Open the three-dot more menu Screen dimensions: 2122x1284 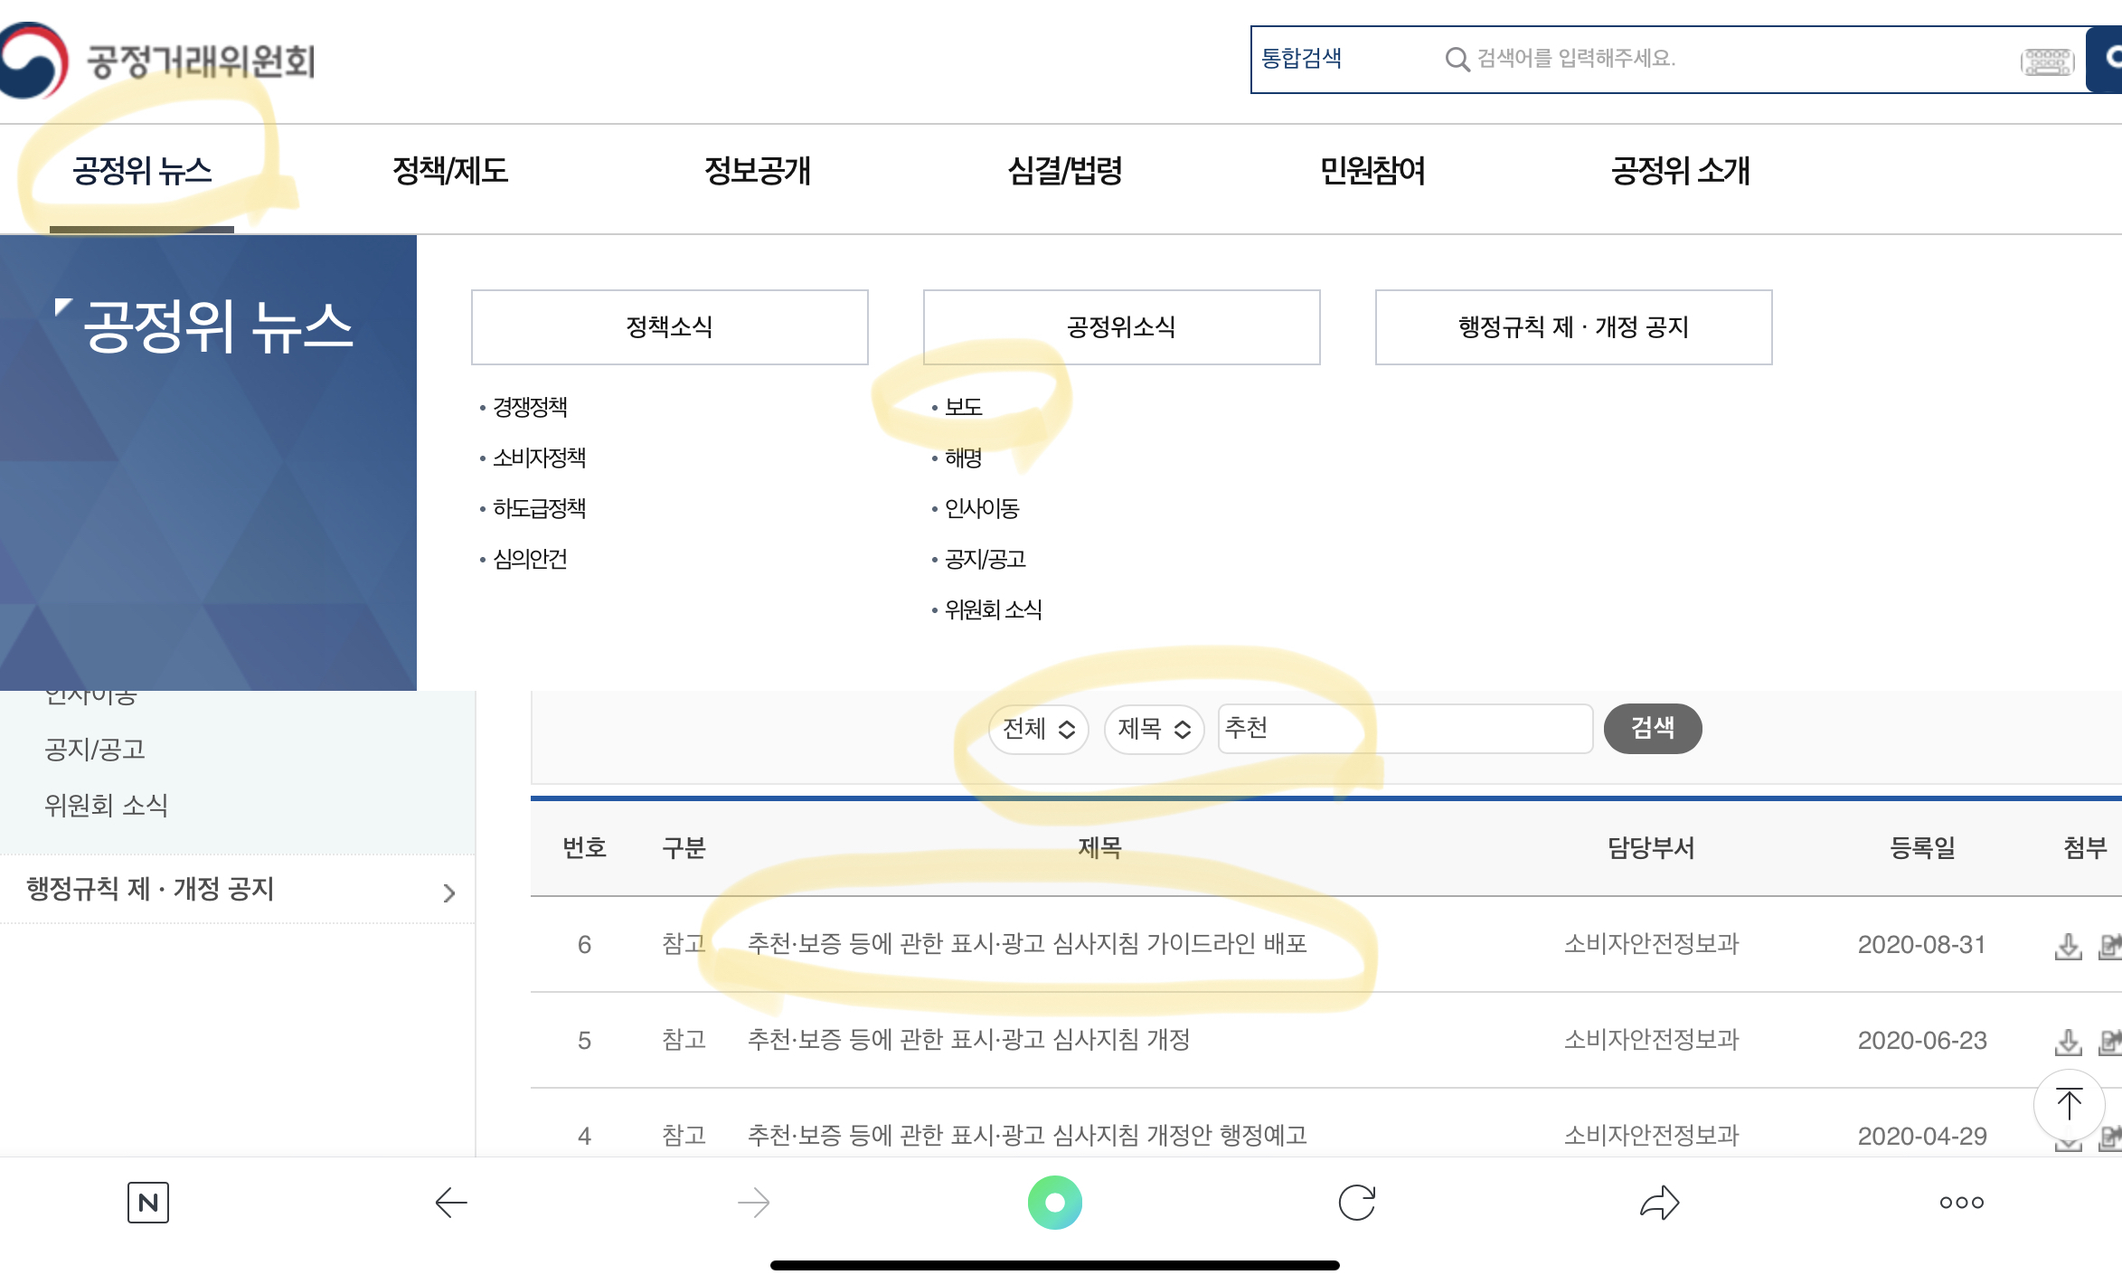[1961, 1203]
